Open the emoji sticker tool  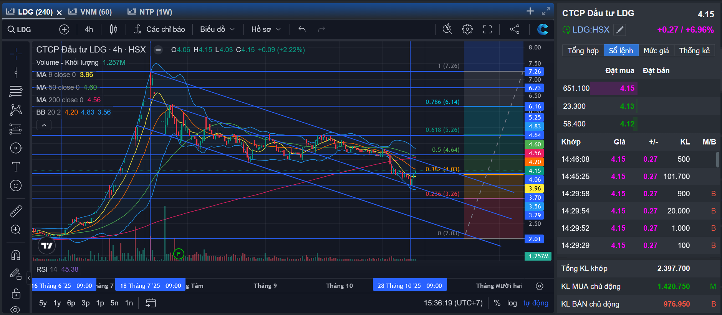16,185
